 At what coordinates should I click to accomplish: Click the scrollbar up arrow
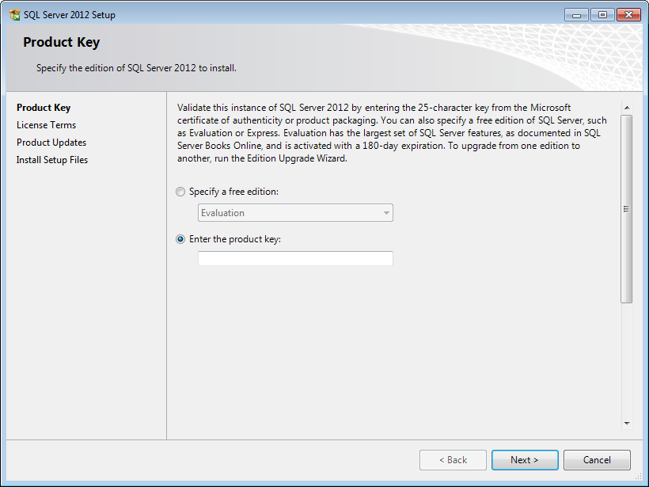click(626, 108)
